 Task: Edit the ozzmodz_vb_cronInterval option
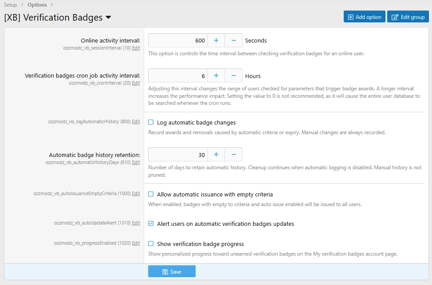(x=136, y=83)
